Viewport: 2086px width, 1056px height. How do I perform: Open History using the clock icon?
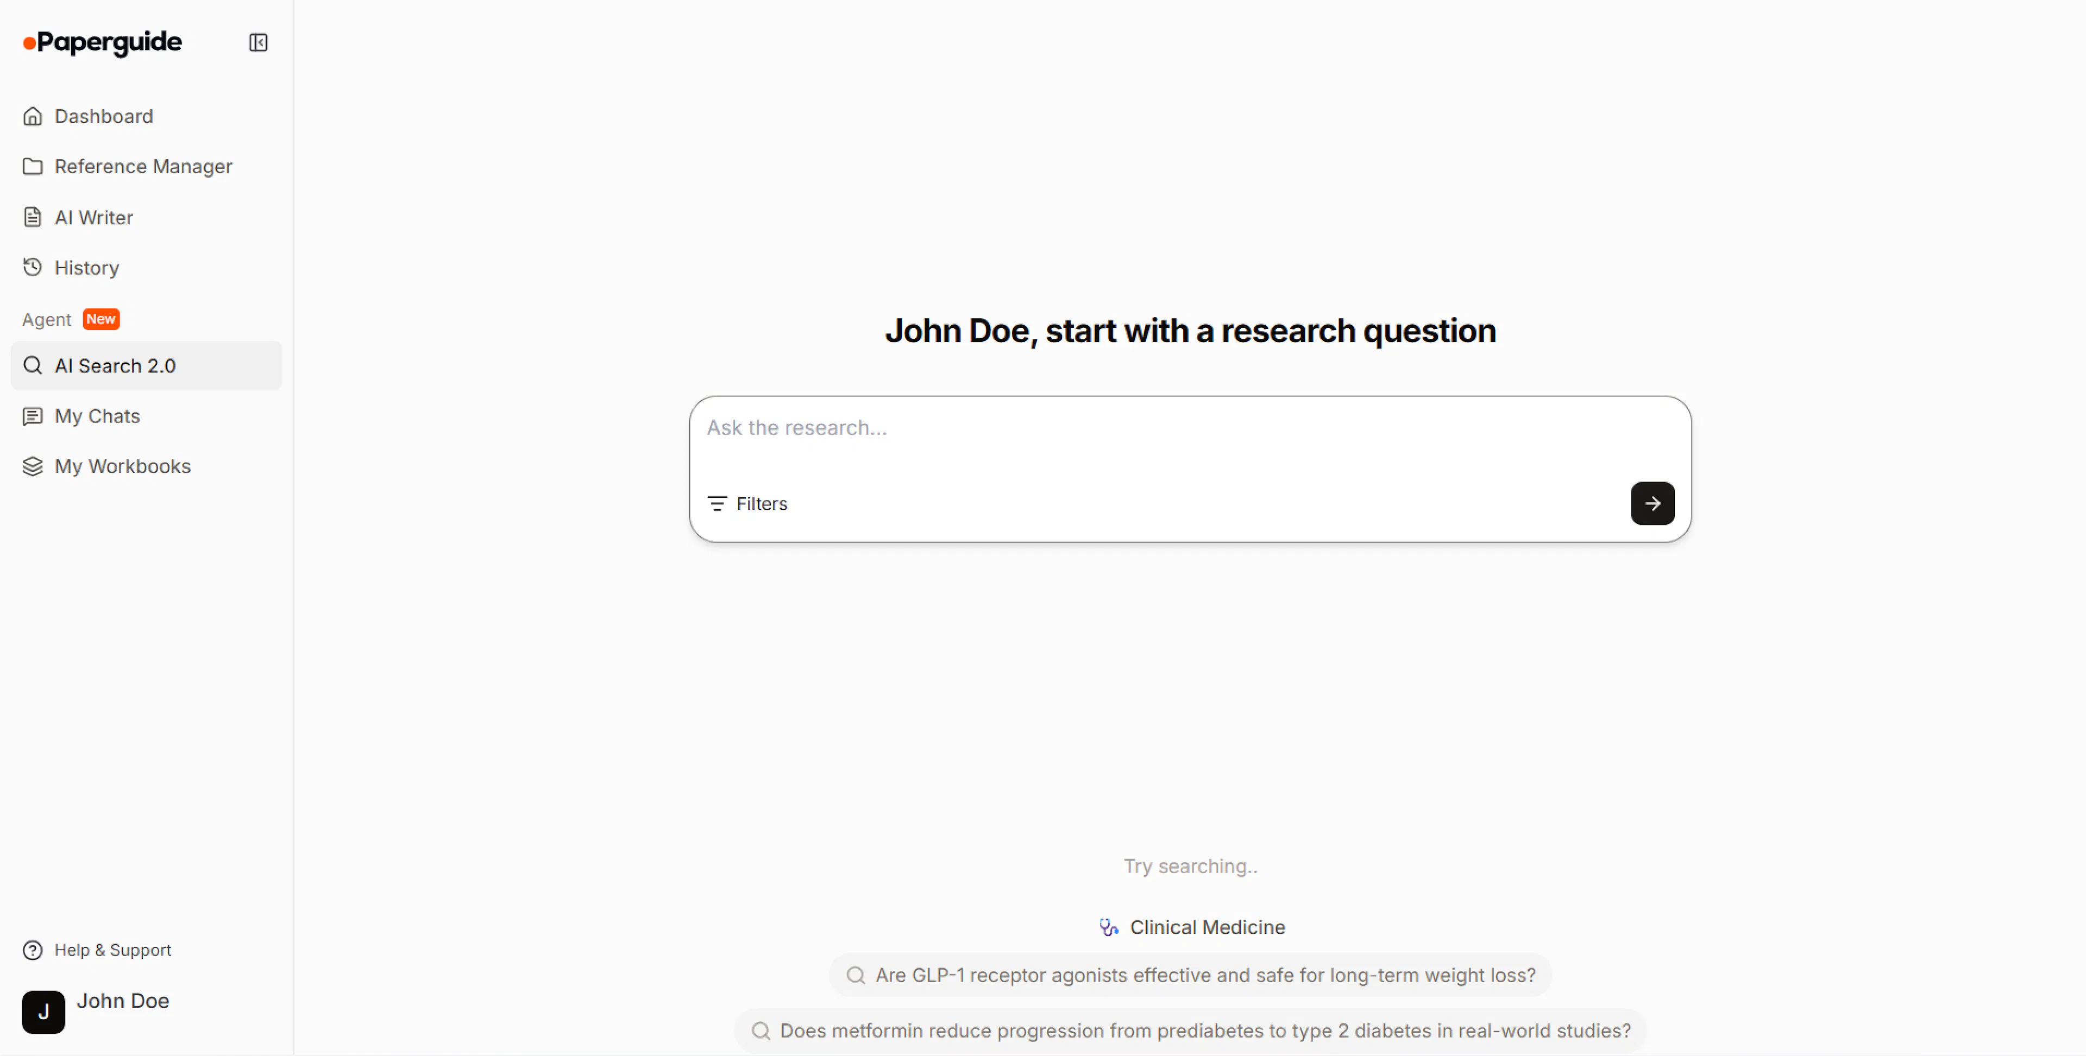click(x=33, y=267)
